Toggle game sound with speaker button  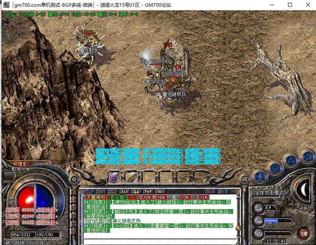307,157
